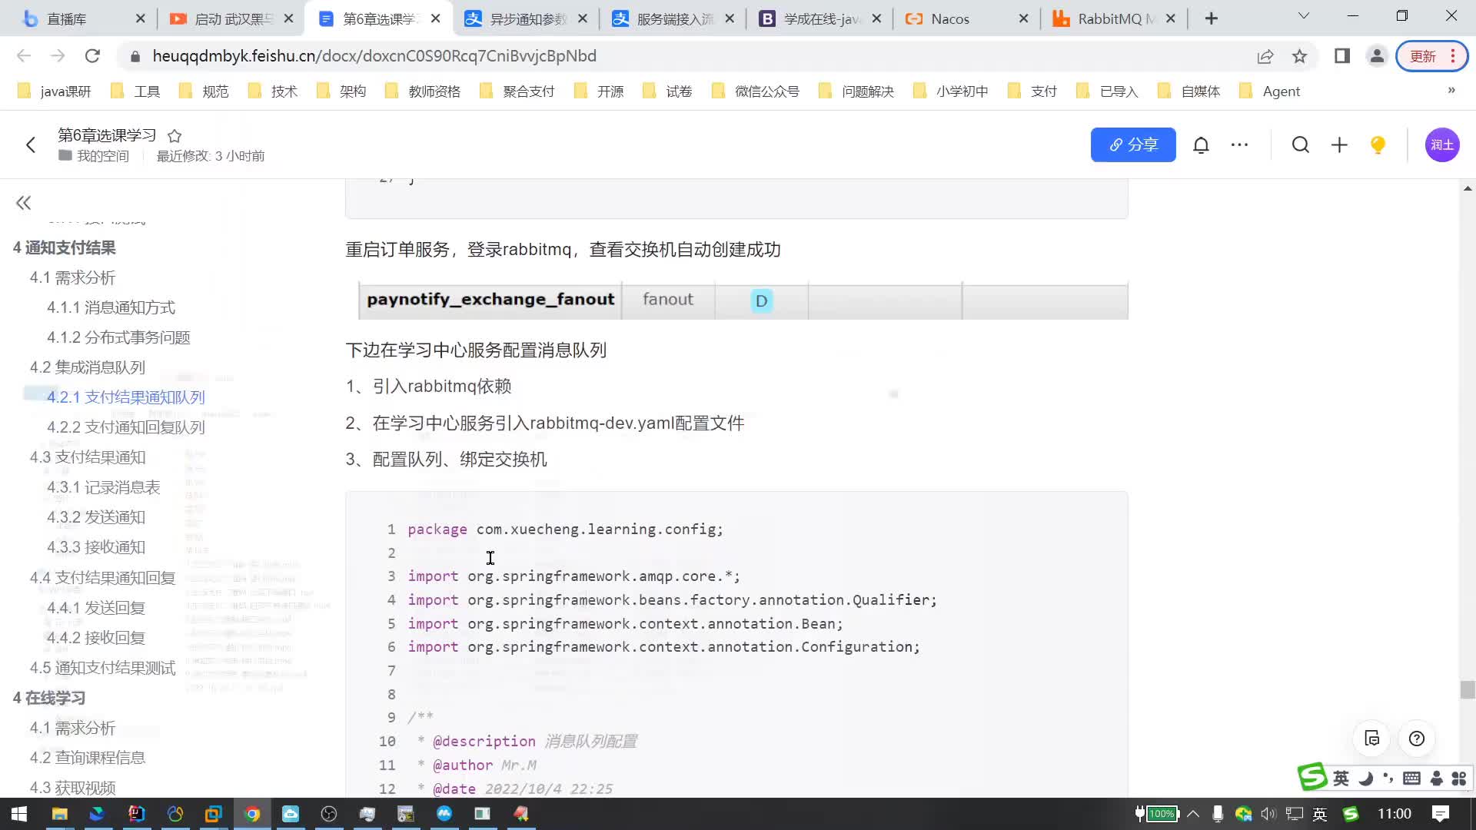This screenshot has width=1476, height=830.
Task: Open the tab search dropdown arrow
Action: click(1304, 16)
